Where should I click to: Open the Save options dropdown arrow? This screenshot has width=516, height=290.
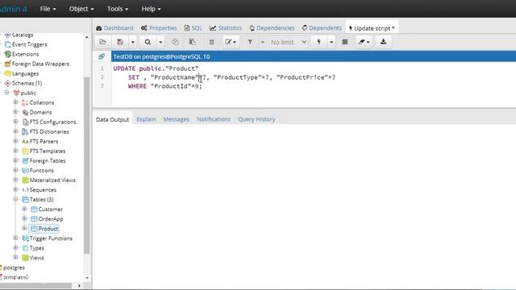132,42
